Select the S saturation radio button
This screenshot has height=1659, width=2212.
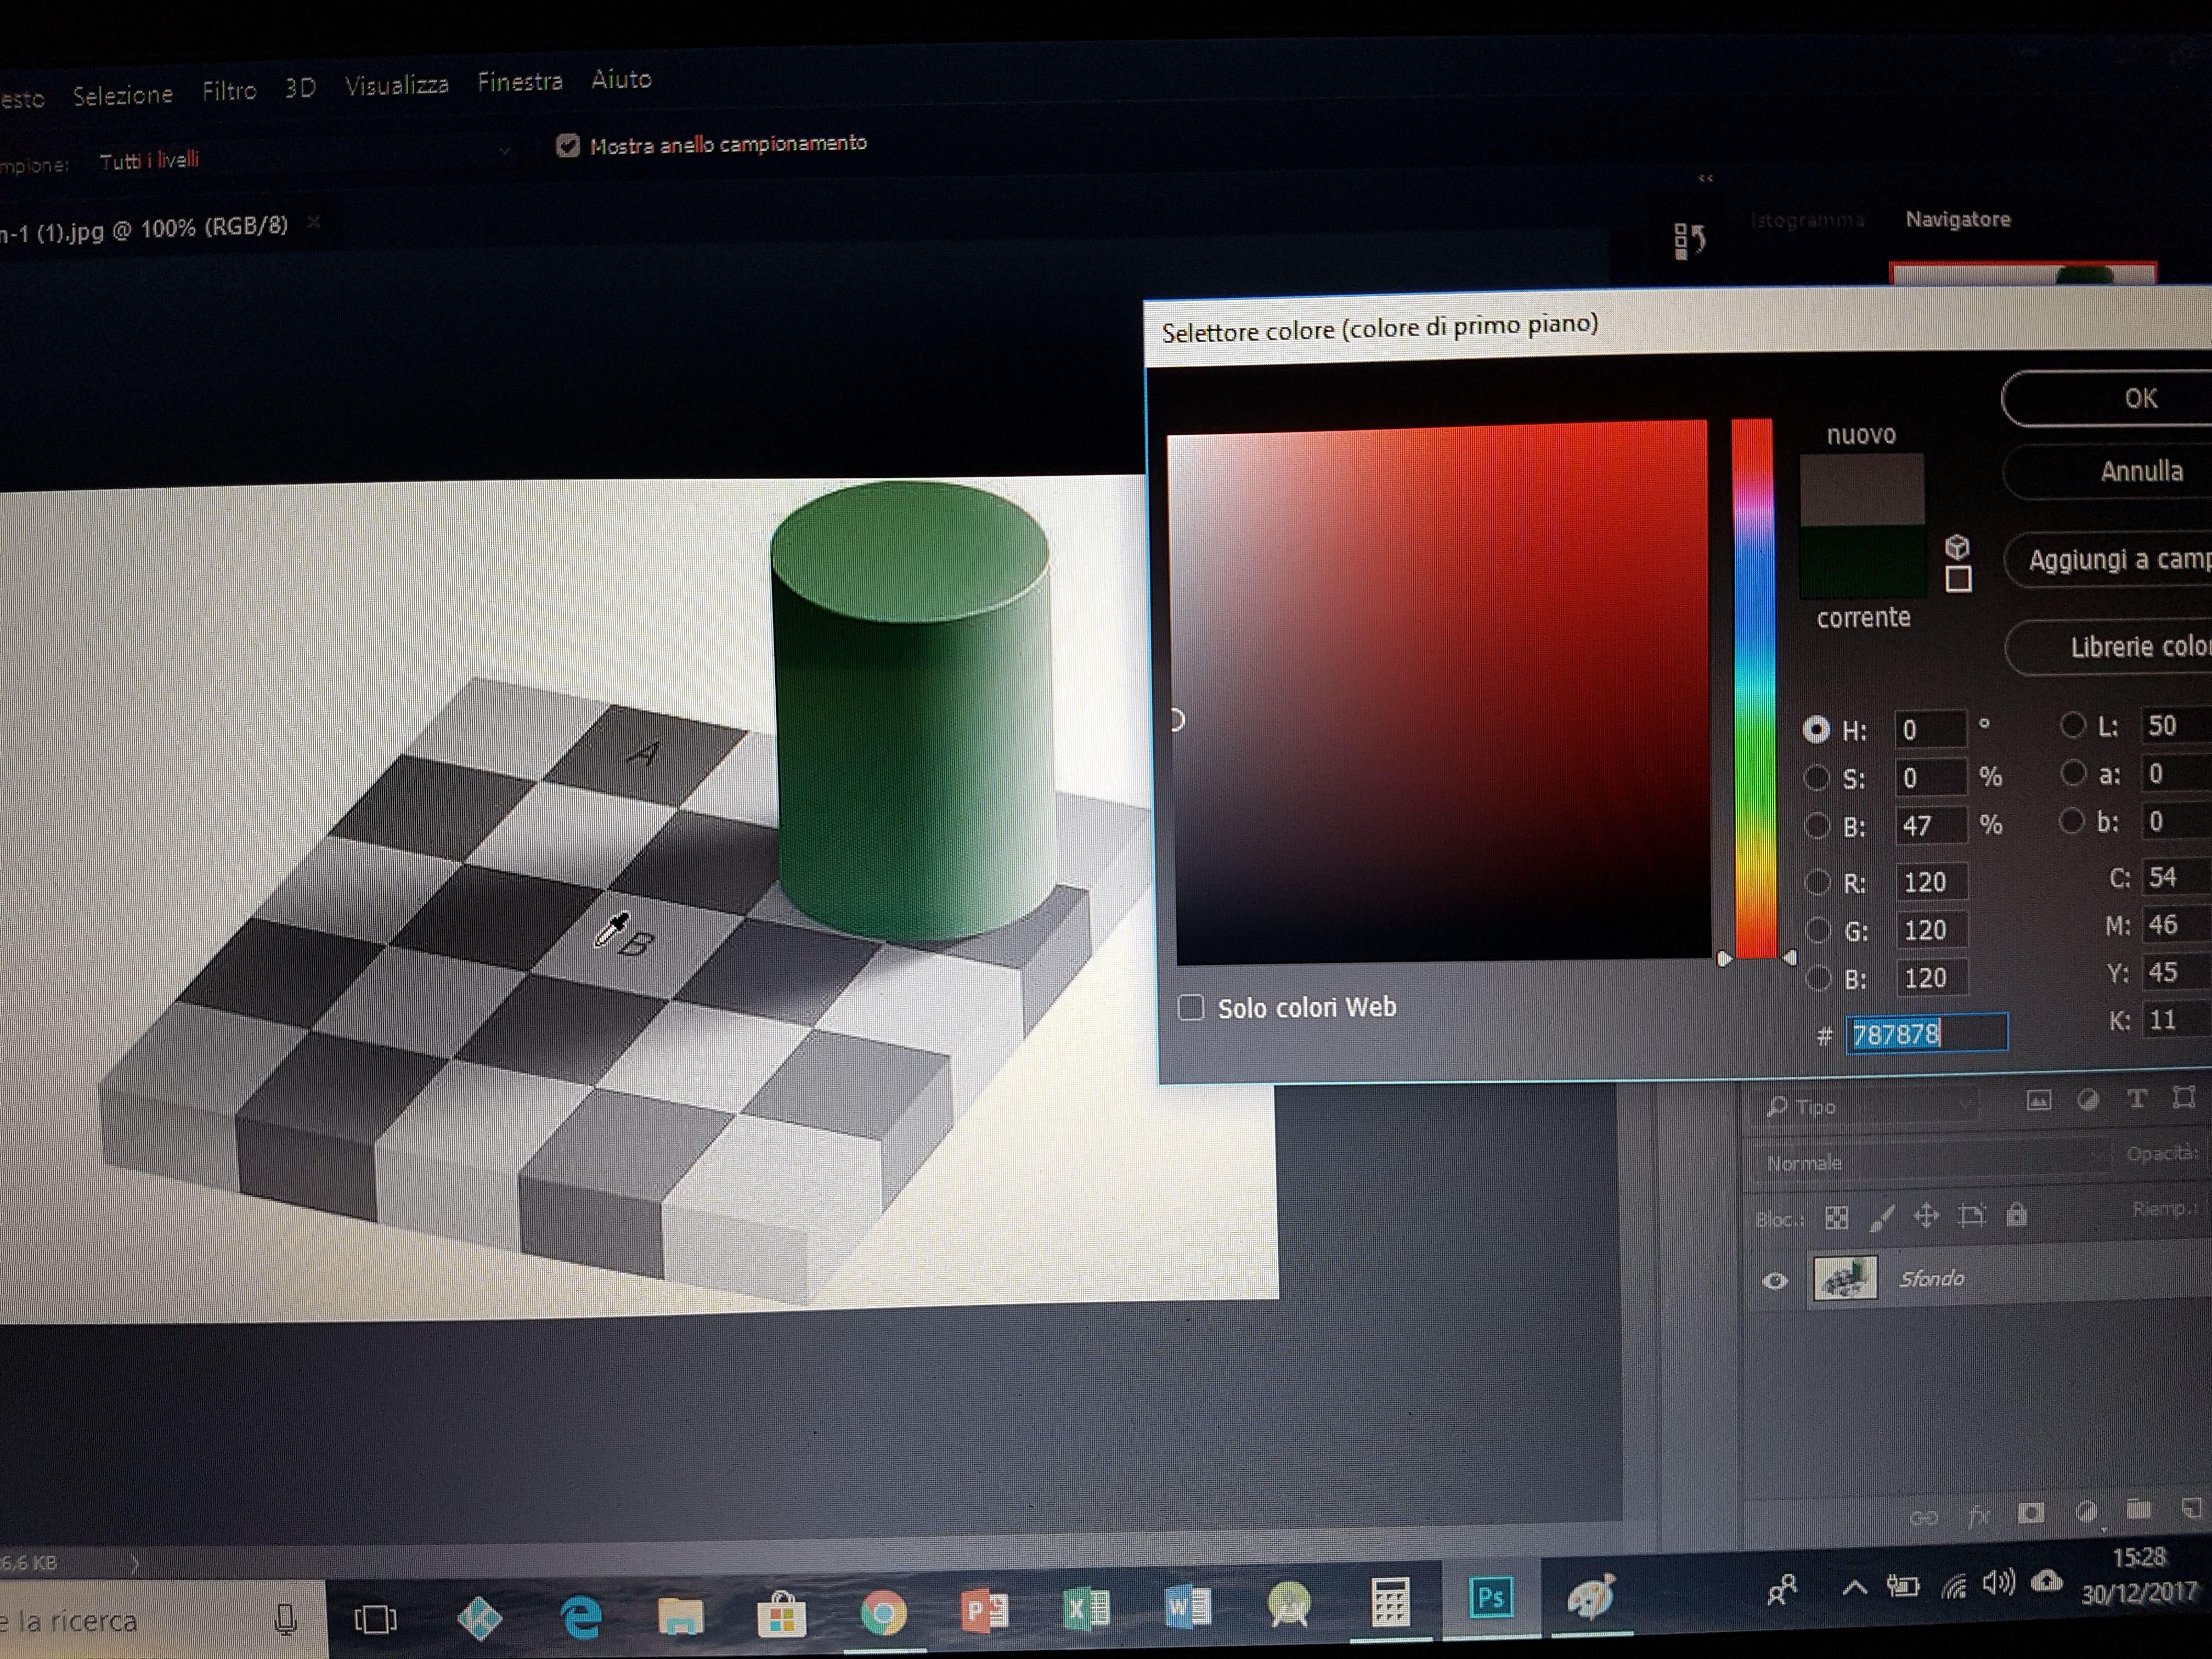[x=1816, y=778]
